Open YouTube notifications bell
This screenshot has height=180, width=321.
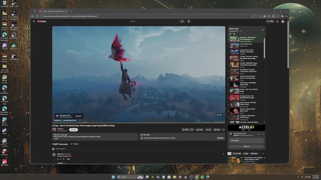pyautogui.click(x=277, y=21)
